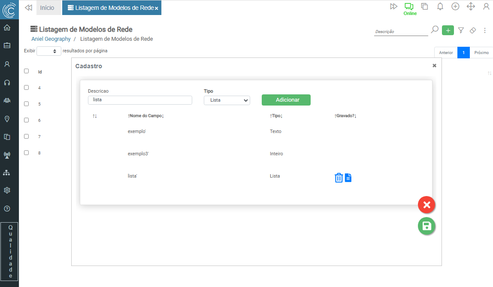The image size is (493, 287).
Task: Click the trash icon in the lista row
Action: click(x=339, y=178)
